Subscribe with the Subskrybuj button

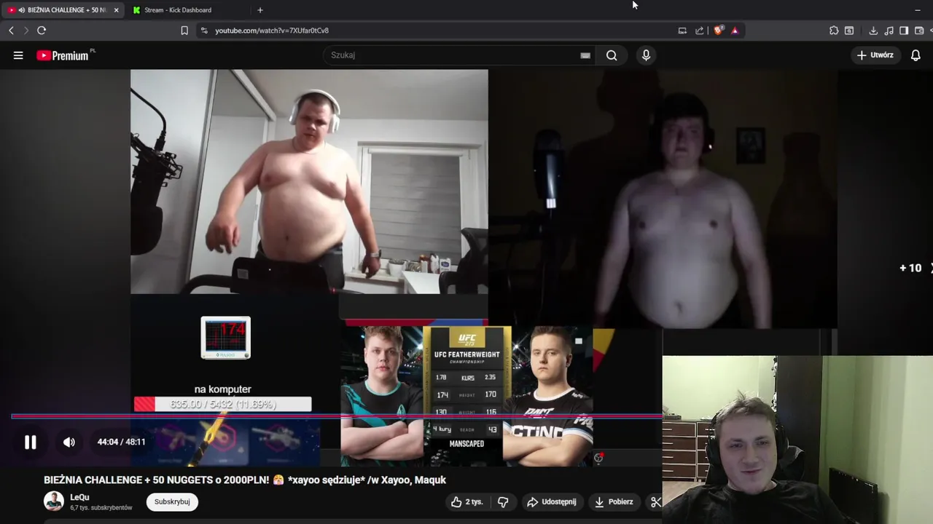(172, 502)
